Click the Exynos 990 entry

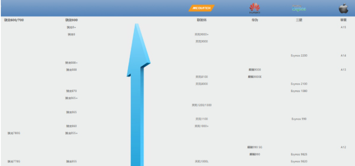click(299, 119)
